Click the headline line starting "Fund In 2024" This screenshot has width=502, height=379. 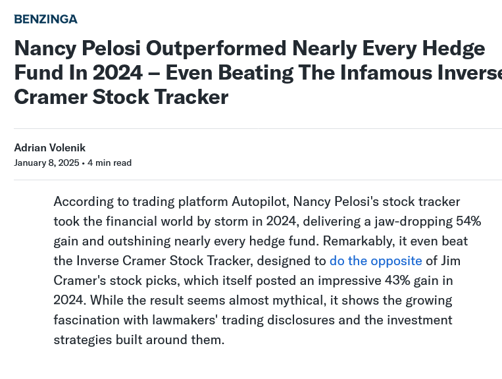(258, 72)
